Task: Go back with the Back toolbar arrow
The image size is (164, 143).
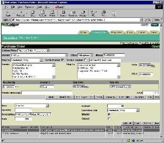Action: (x=8, y=13)
